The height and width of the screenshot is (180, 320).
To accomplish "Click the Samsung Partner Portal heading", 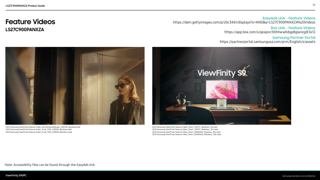I will click(294, 38).
